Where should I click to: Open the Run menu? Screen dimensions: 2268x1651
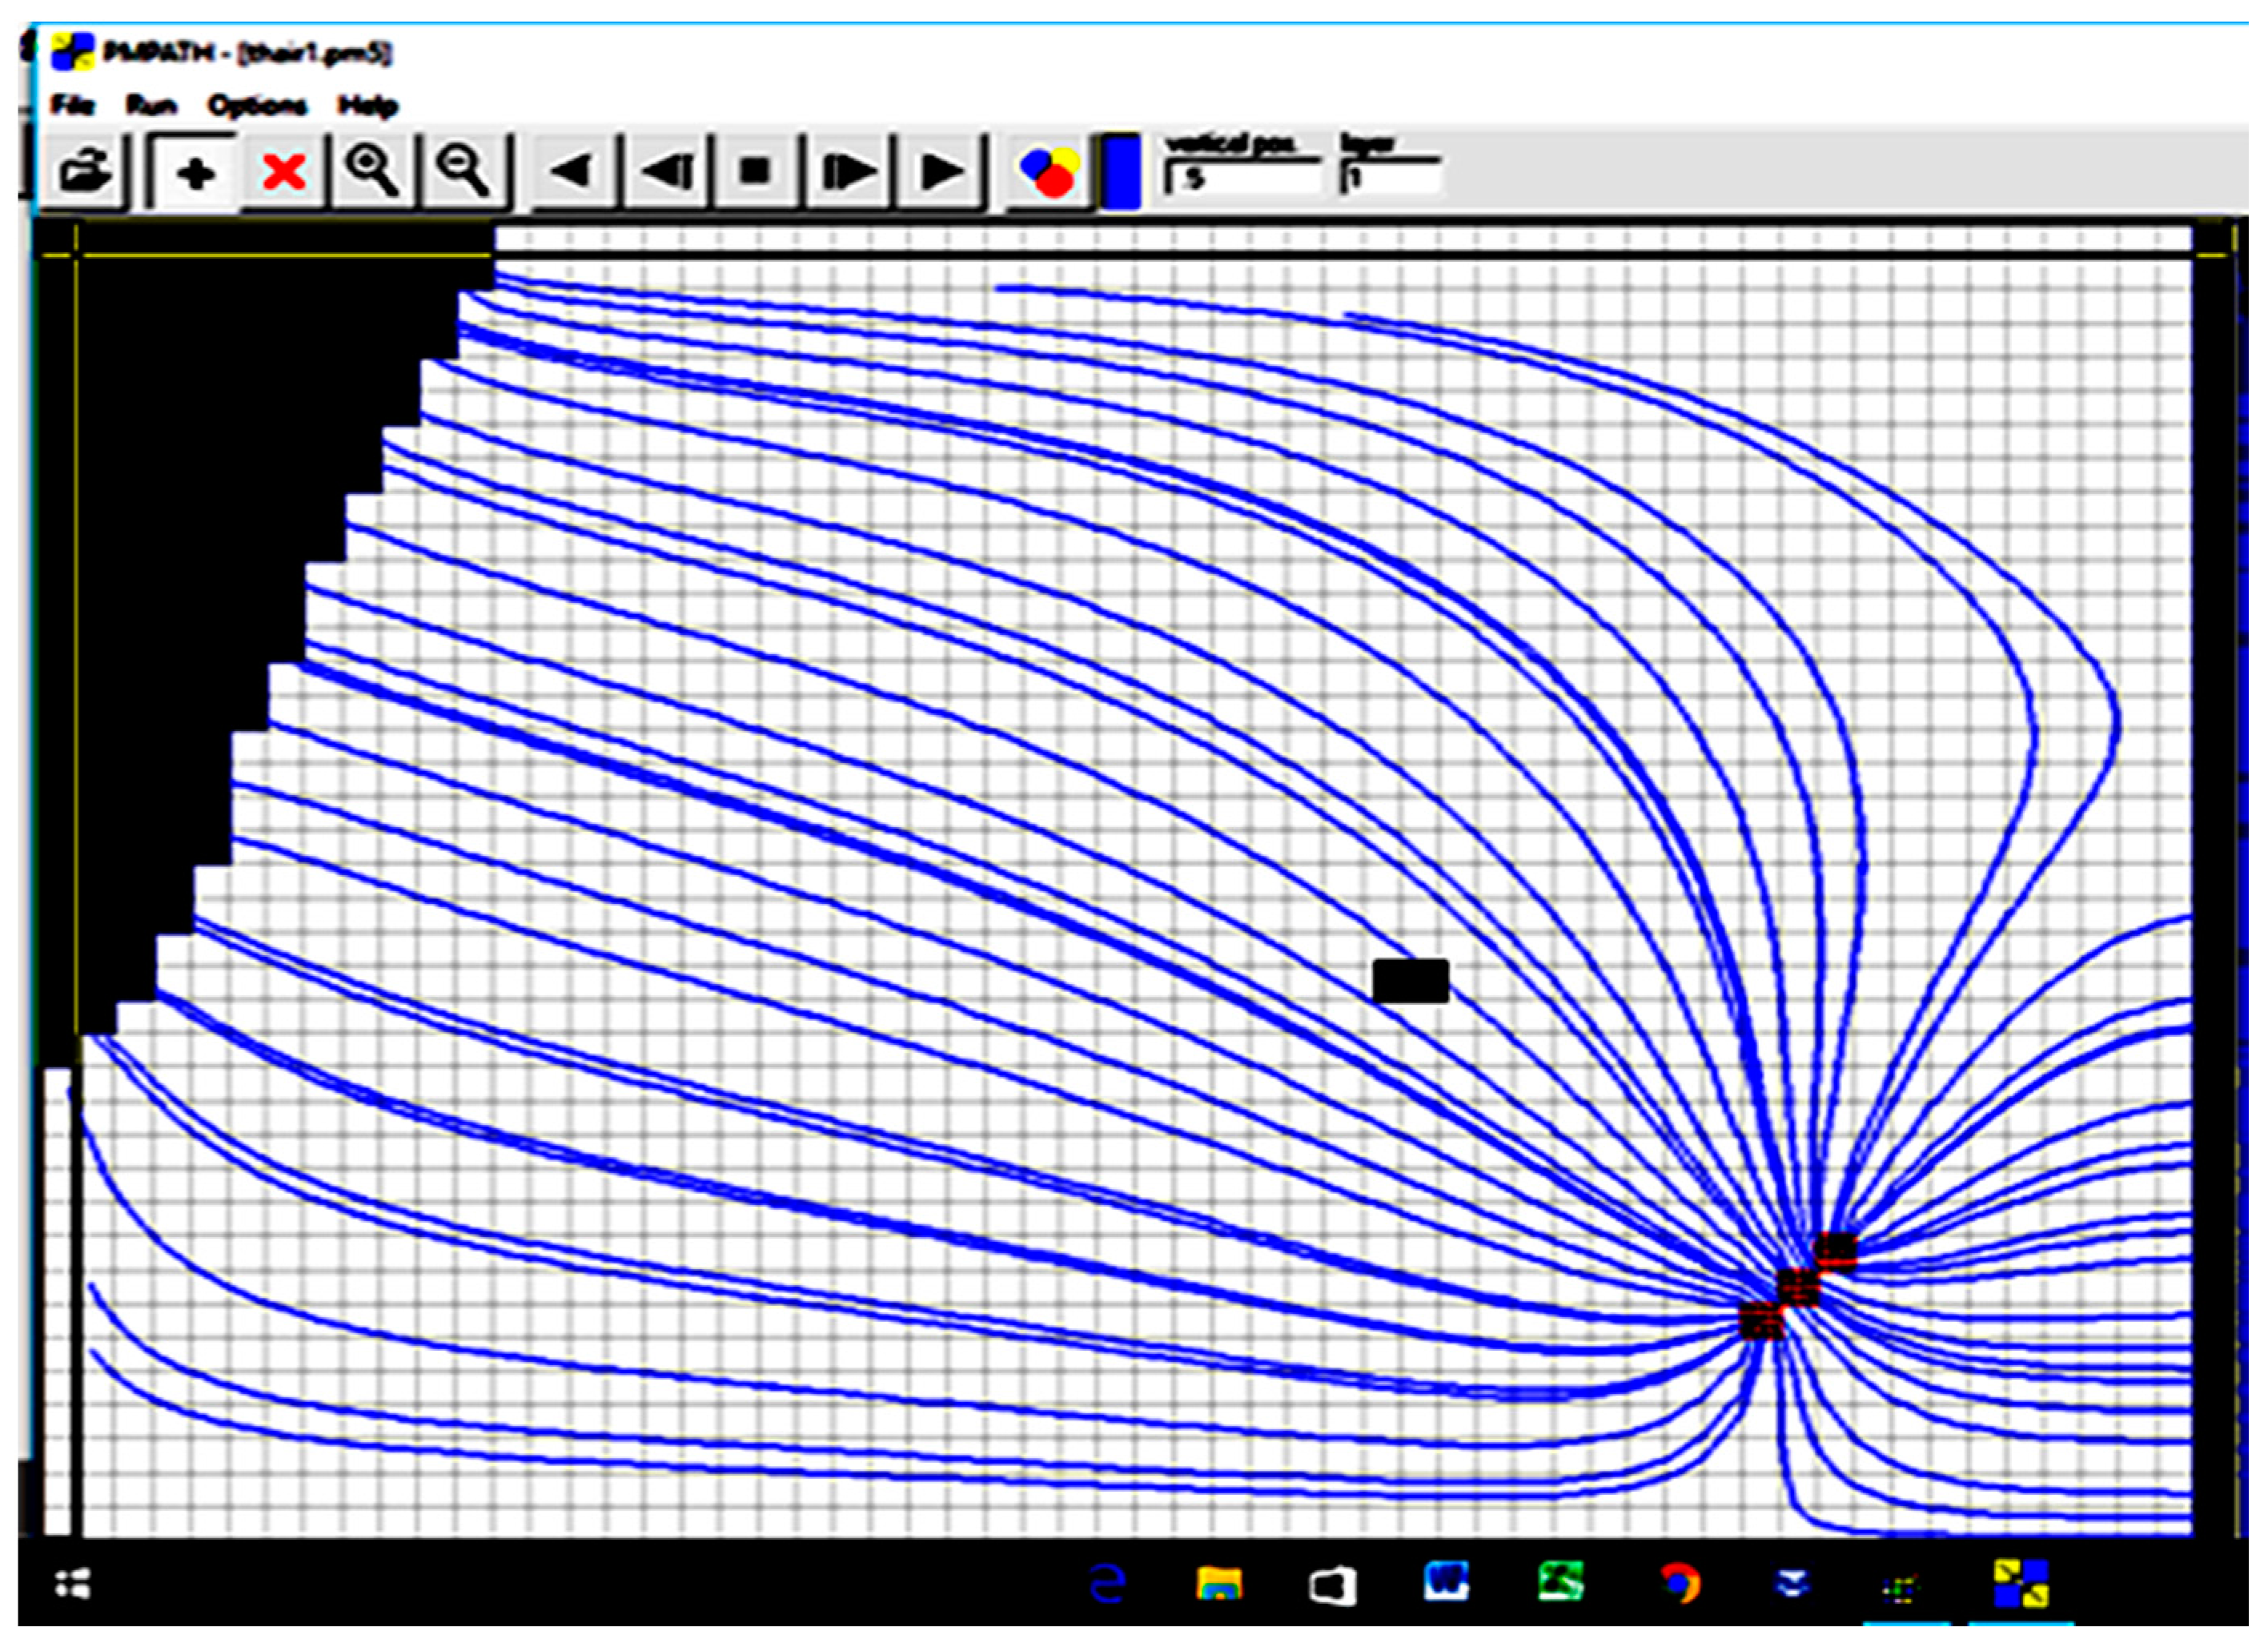tap(151, 105)
